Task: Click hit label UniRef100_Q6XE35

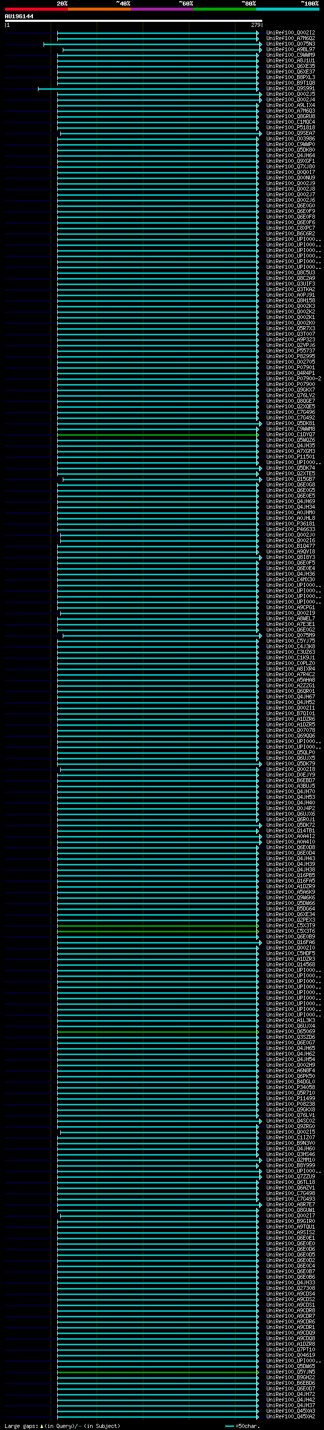Action: pos(290,66)
